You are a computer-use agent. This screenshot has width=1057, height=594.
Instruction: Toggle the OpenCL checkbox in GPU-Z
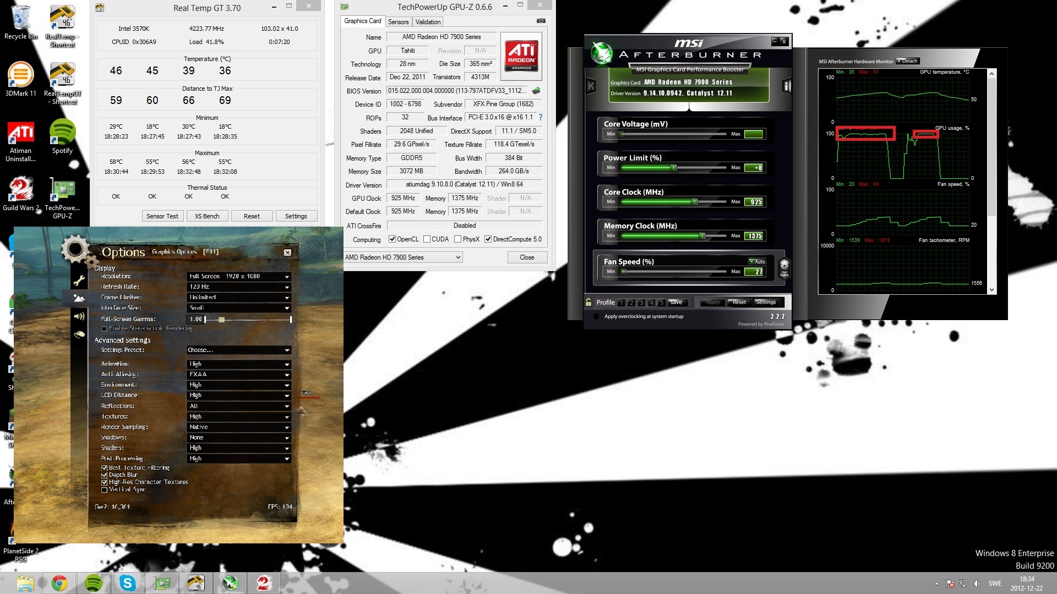point(392,239)
